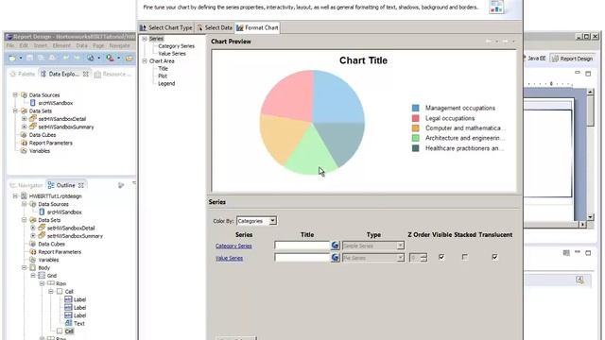
Task: Select the highlighted Cell in Outline
Action: [69, 331]
